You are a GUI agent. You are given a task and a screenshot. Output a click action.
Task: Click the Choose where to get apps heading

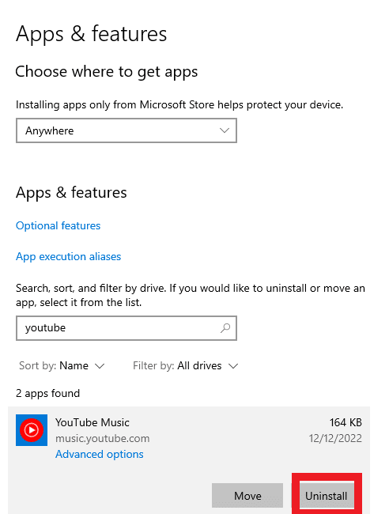pos(107,72)
